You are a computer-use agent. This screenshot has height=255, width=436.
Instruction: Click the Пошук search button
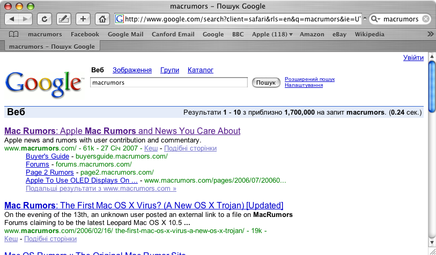[x=266, y=82]
